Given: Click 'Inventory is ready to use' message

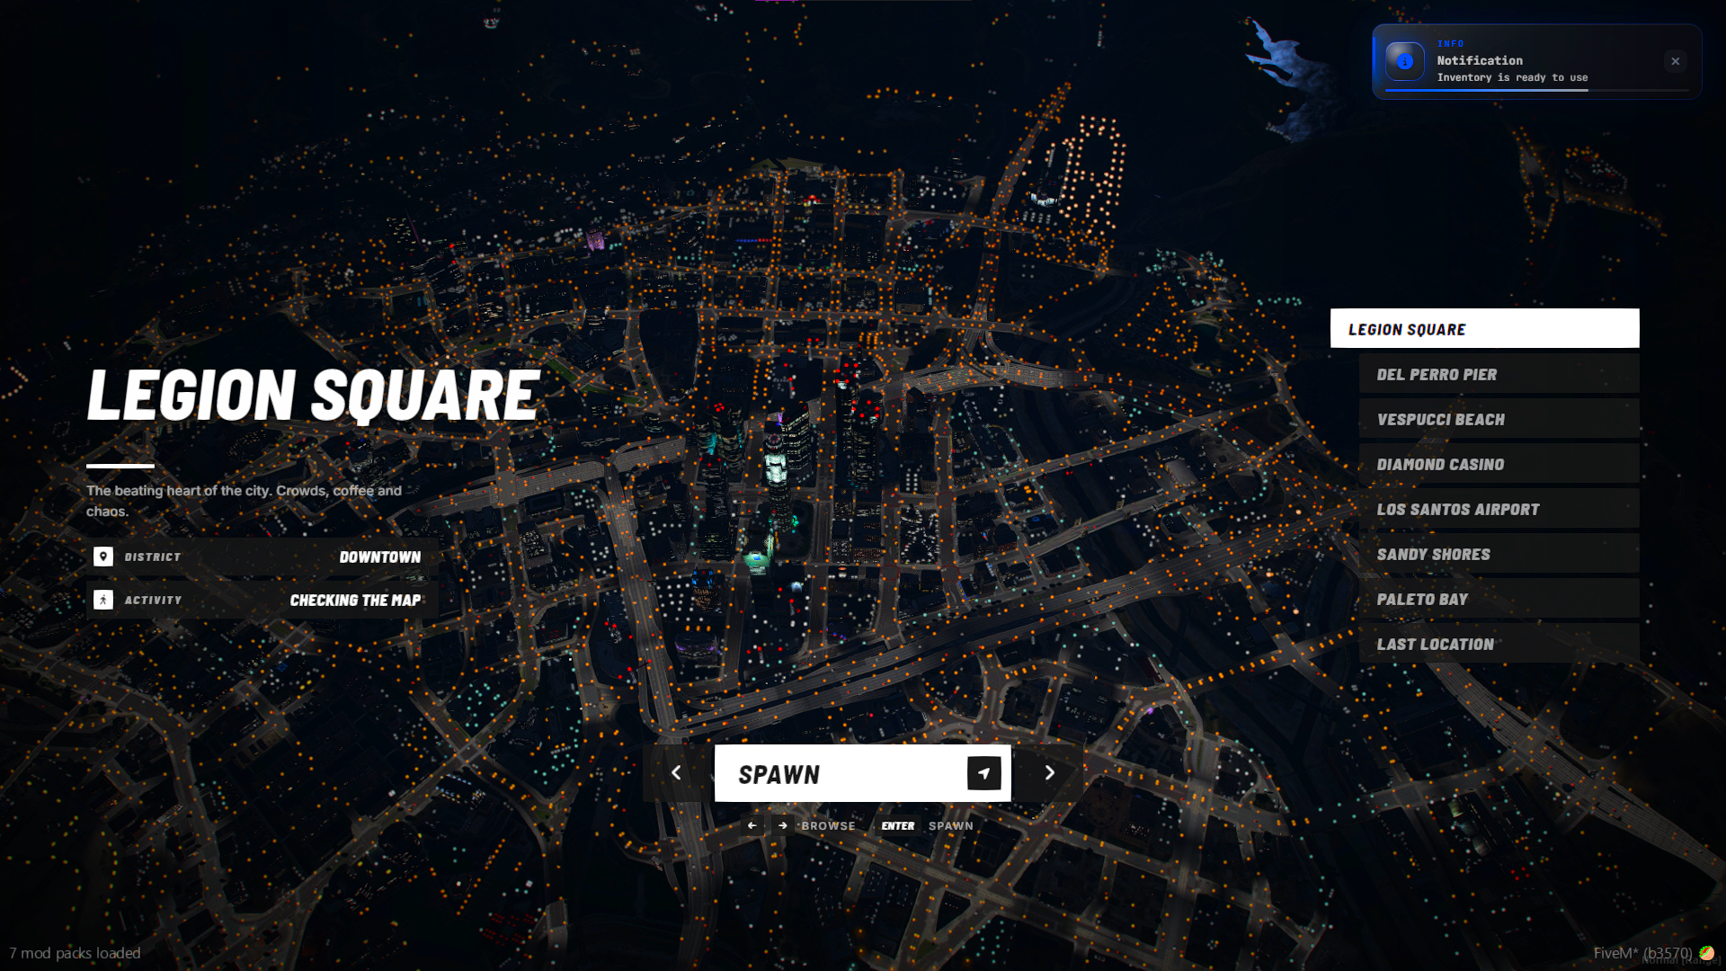Looking at the screenshot, I should [x=1512, y=77].
